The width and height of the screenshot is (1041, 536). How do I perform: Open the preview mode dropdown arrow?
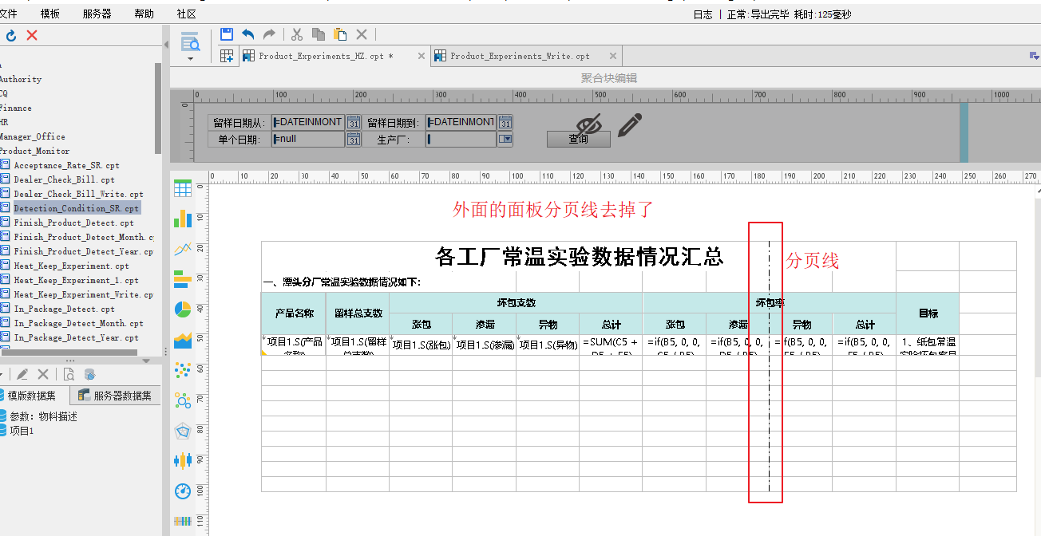point(190,59)
